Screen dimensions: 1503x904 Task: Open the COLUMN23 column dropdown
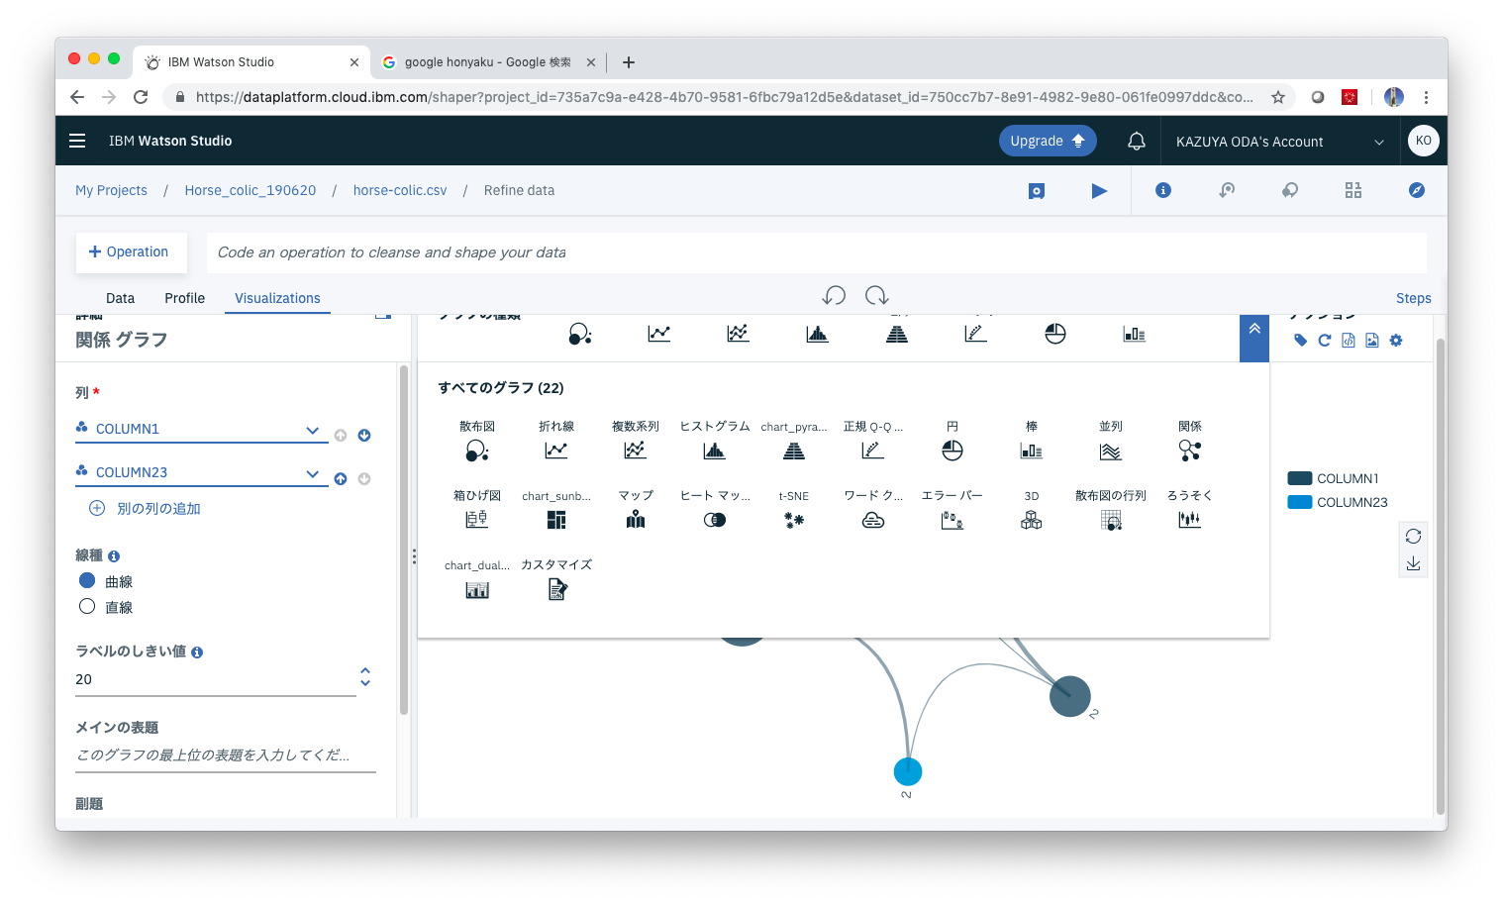click(x=313, y=473)
